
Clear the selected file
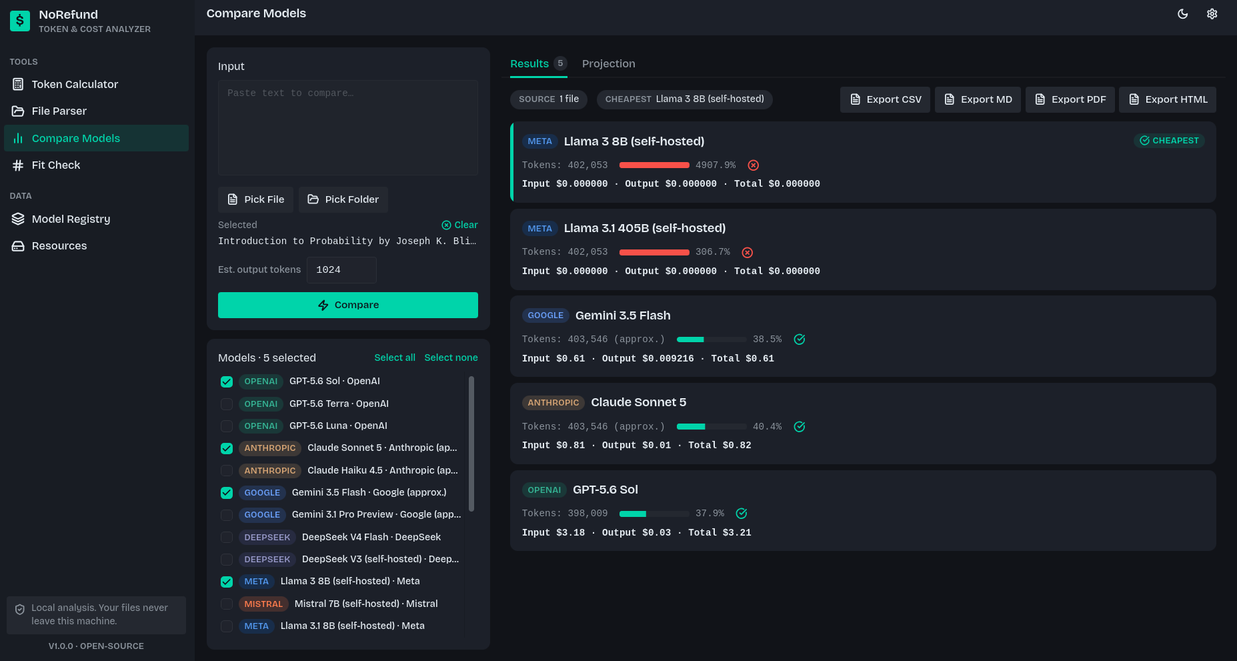459,225
